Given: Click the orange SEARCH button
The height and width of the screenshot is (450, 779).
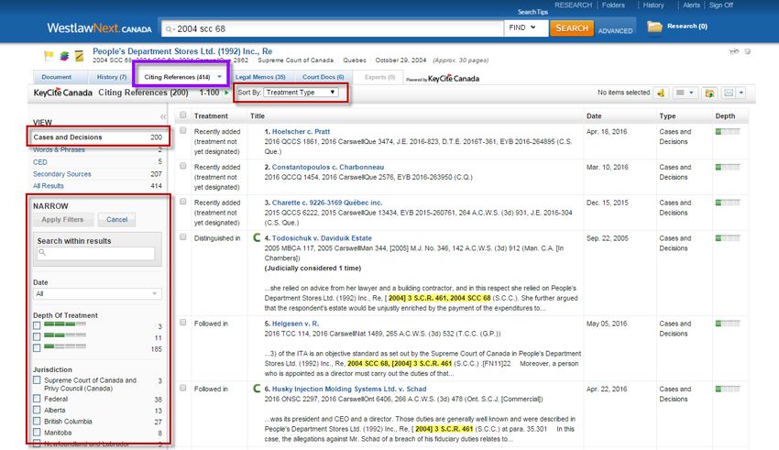Looking at the screenshot, I should pos(571,28).
